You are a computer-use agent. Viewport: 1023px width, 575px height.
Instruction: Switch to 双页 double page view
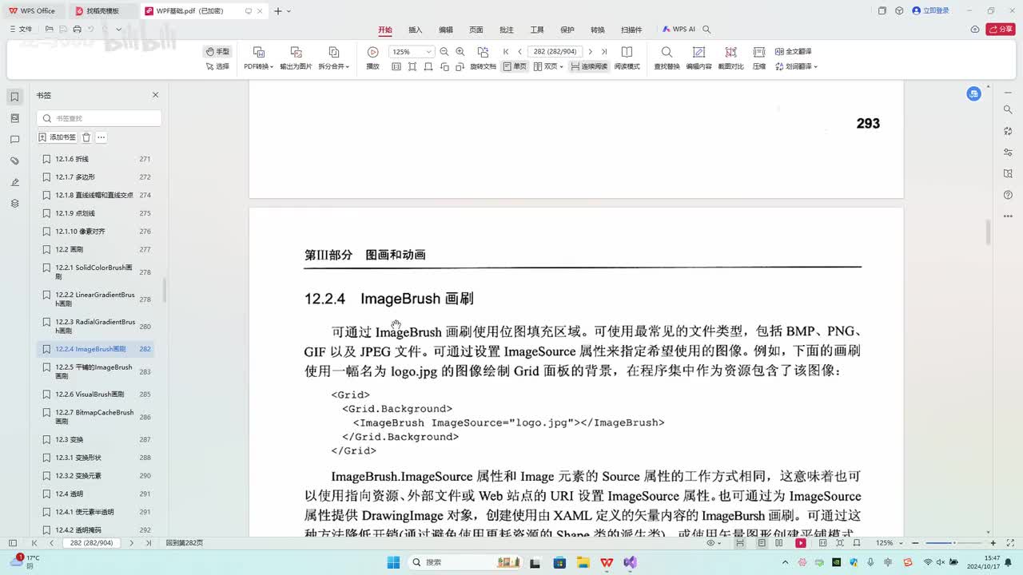click(x=548, y=66)
